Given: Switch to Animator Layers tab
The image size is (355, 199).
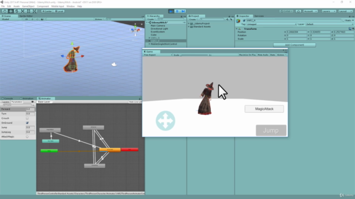Looking at the screenshot, I should click(6, 102).
